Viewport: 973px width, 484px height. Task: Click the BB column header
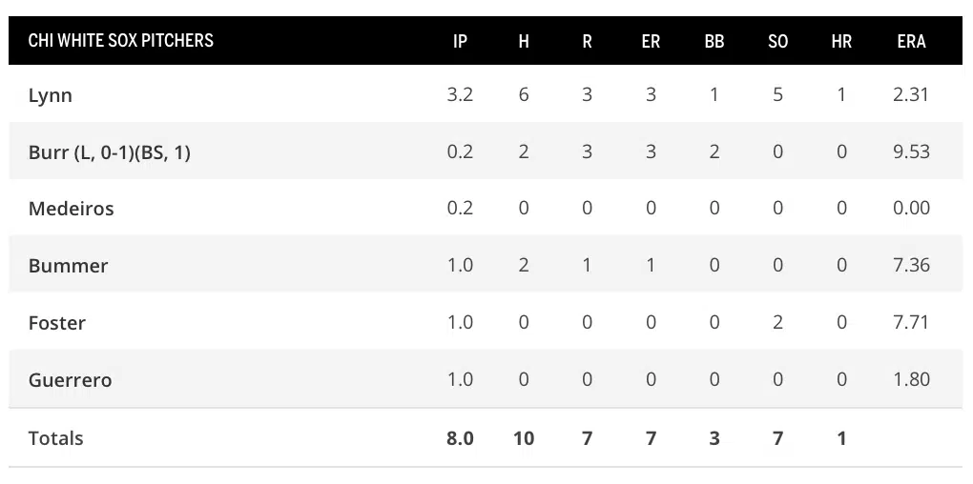tap(714, 41)
